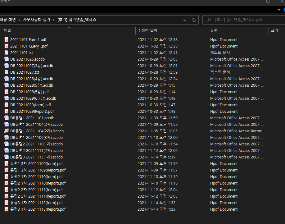Click the DB 20211029(Report).pdf icon
Screen dimensions: 285x224
click(6, 112)
